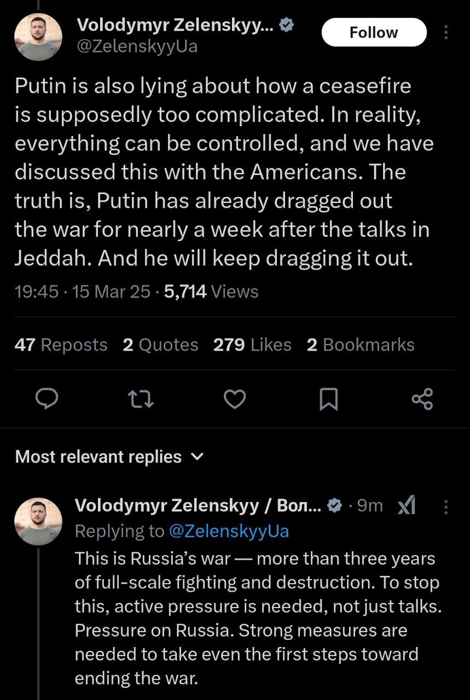Viewport: 470px width, 700px height.
Task: Click the reply speech bubble icon
Action: [48, 400]
